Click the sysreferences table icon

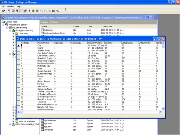coord(42,120)
